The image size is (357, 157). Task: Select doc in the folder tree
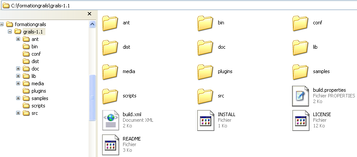pyautogui.click(x=35, y=69)
